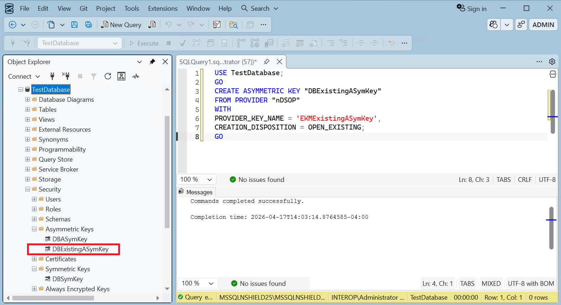Click Display Estimated Execution Plan icon
Image resolution: width=561 pixels, height=305 pixels.
pyautogui.click(x=196, y=43)
